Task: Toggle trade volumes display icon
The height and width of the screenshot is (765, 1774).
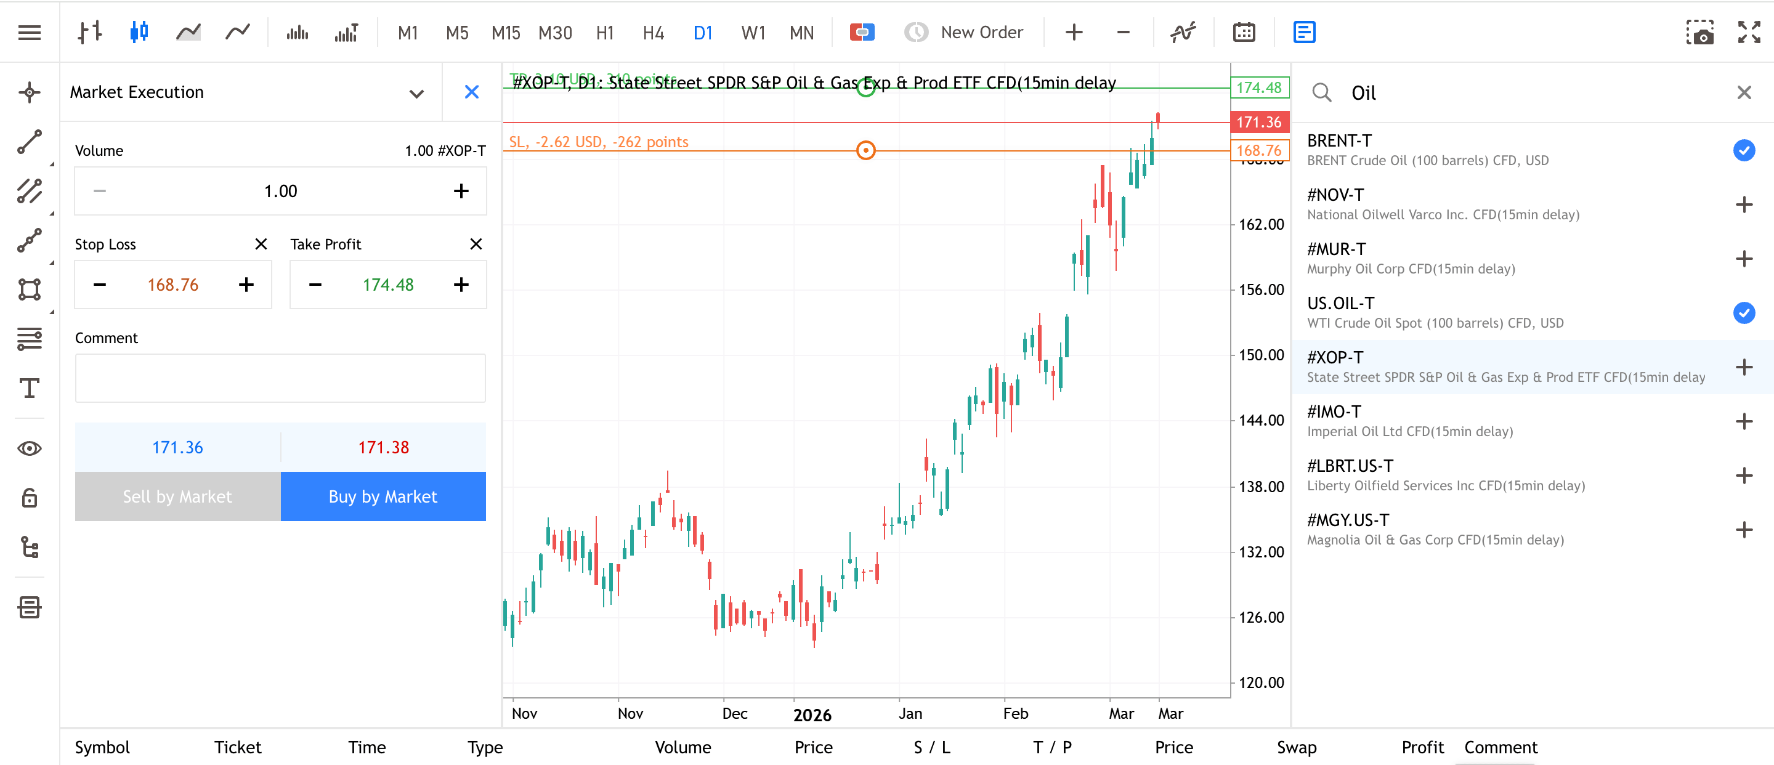Action: tap(346, 33)
